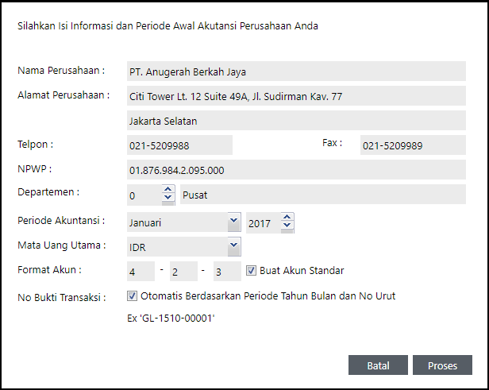Click the first Format Akun field showing 4
The height and width of the screenshot is (390, 489).
(x=141, y=272)
